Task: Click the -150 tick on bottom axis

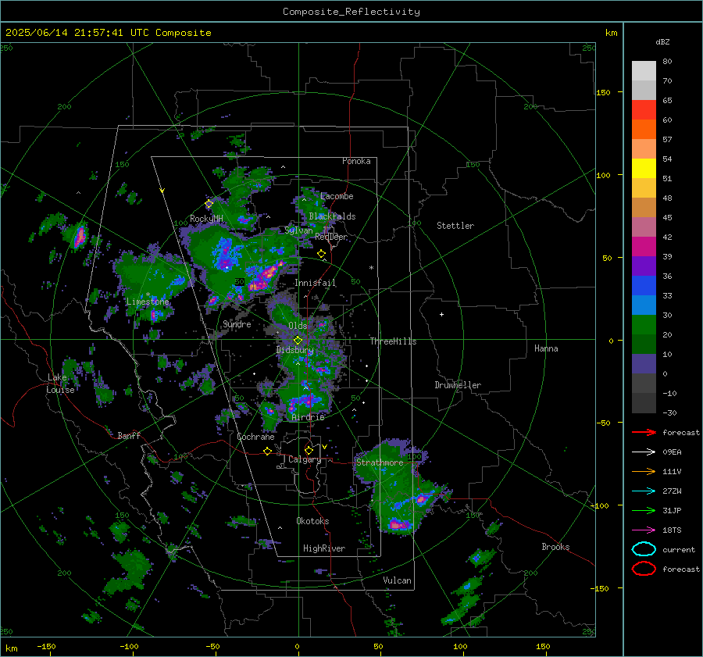Action: pyautogui.click(x=46, y=646)
